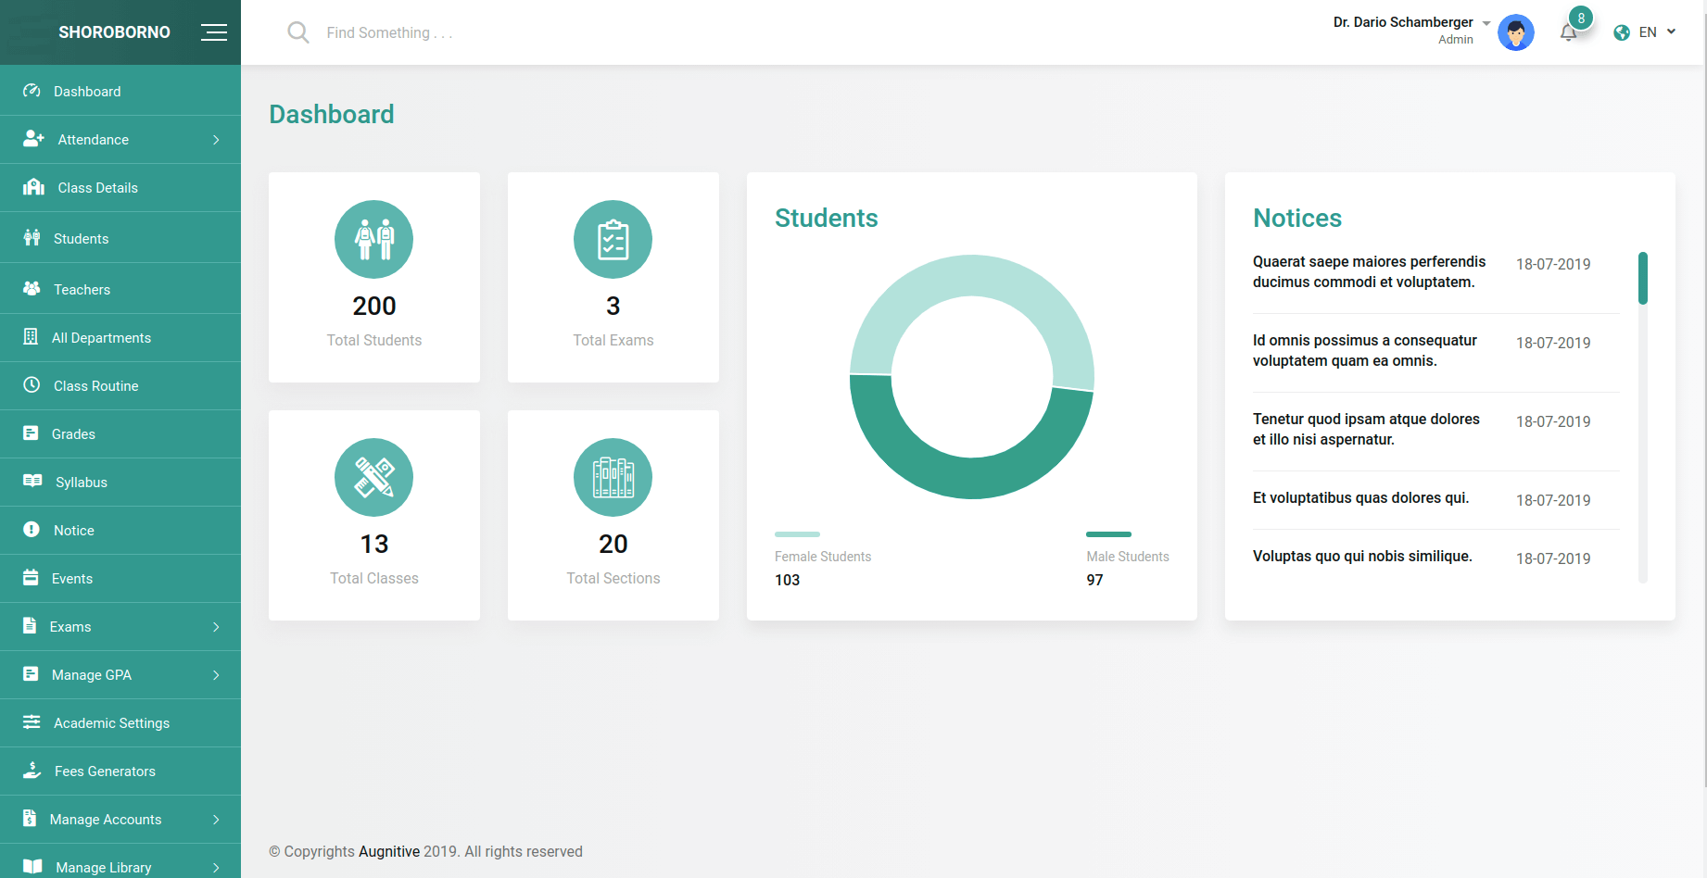Open the notice 'Et voluptatibus quas dolores qui.'
The width and height of the screenshot is (1707, 878).
(x=1360, y=498)
